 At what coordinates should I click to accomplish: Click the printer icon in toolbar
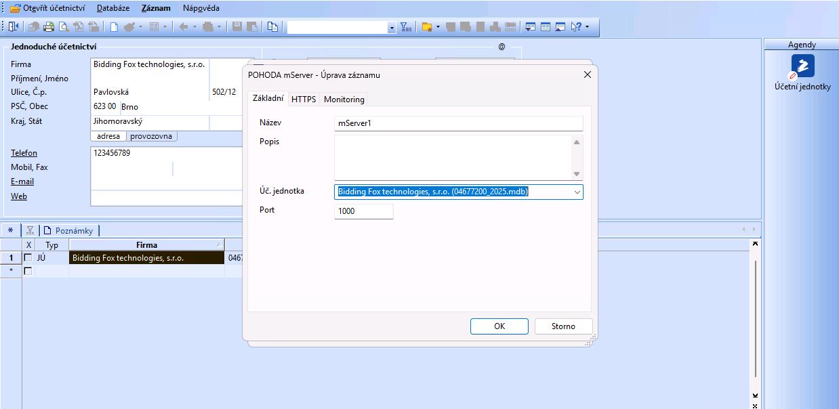pyautogui.click(x=49, y=27)
